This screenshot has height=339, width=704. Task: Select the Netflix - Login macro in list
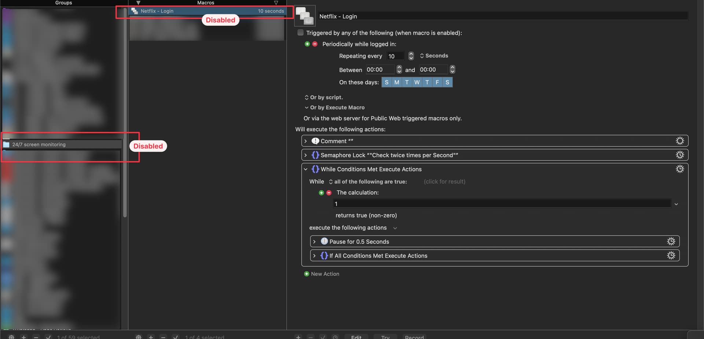[157, 11]
